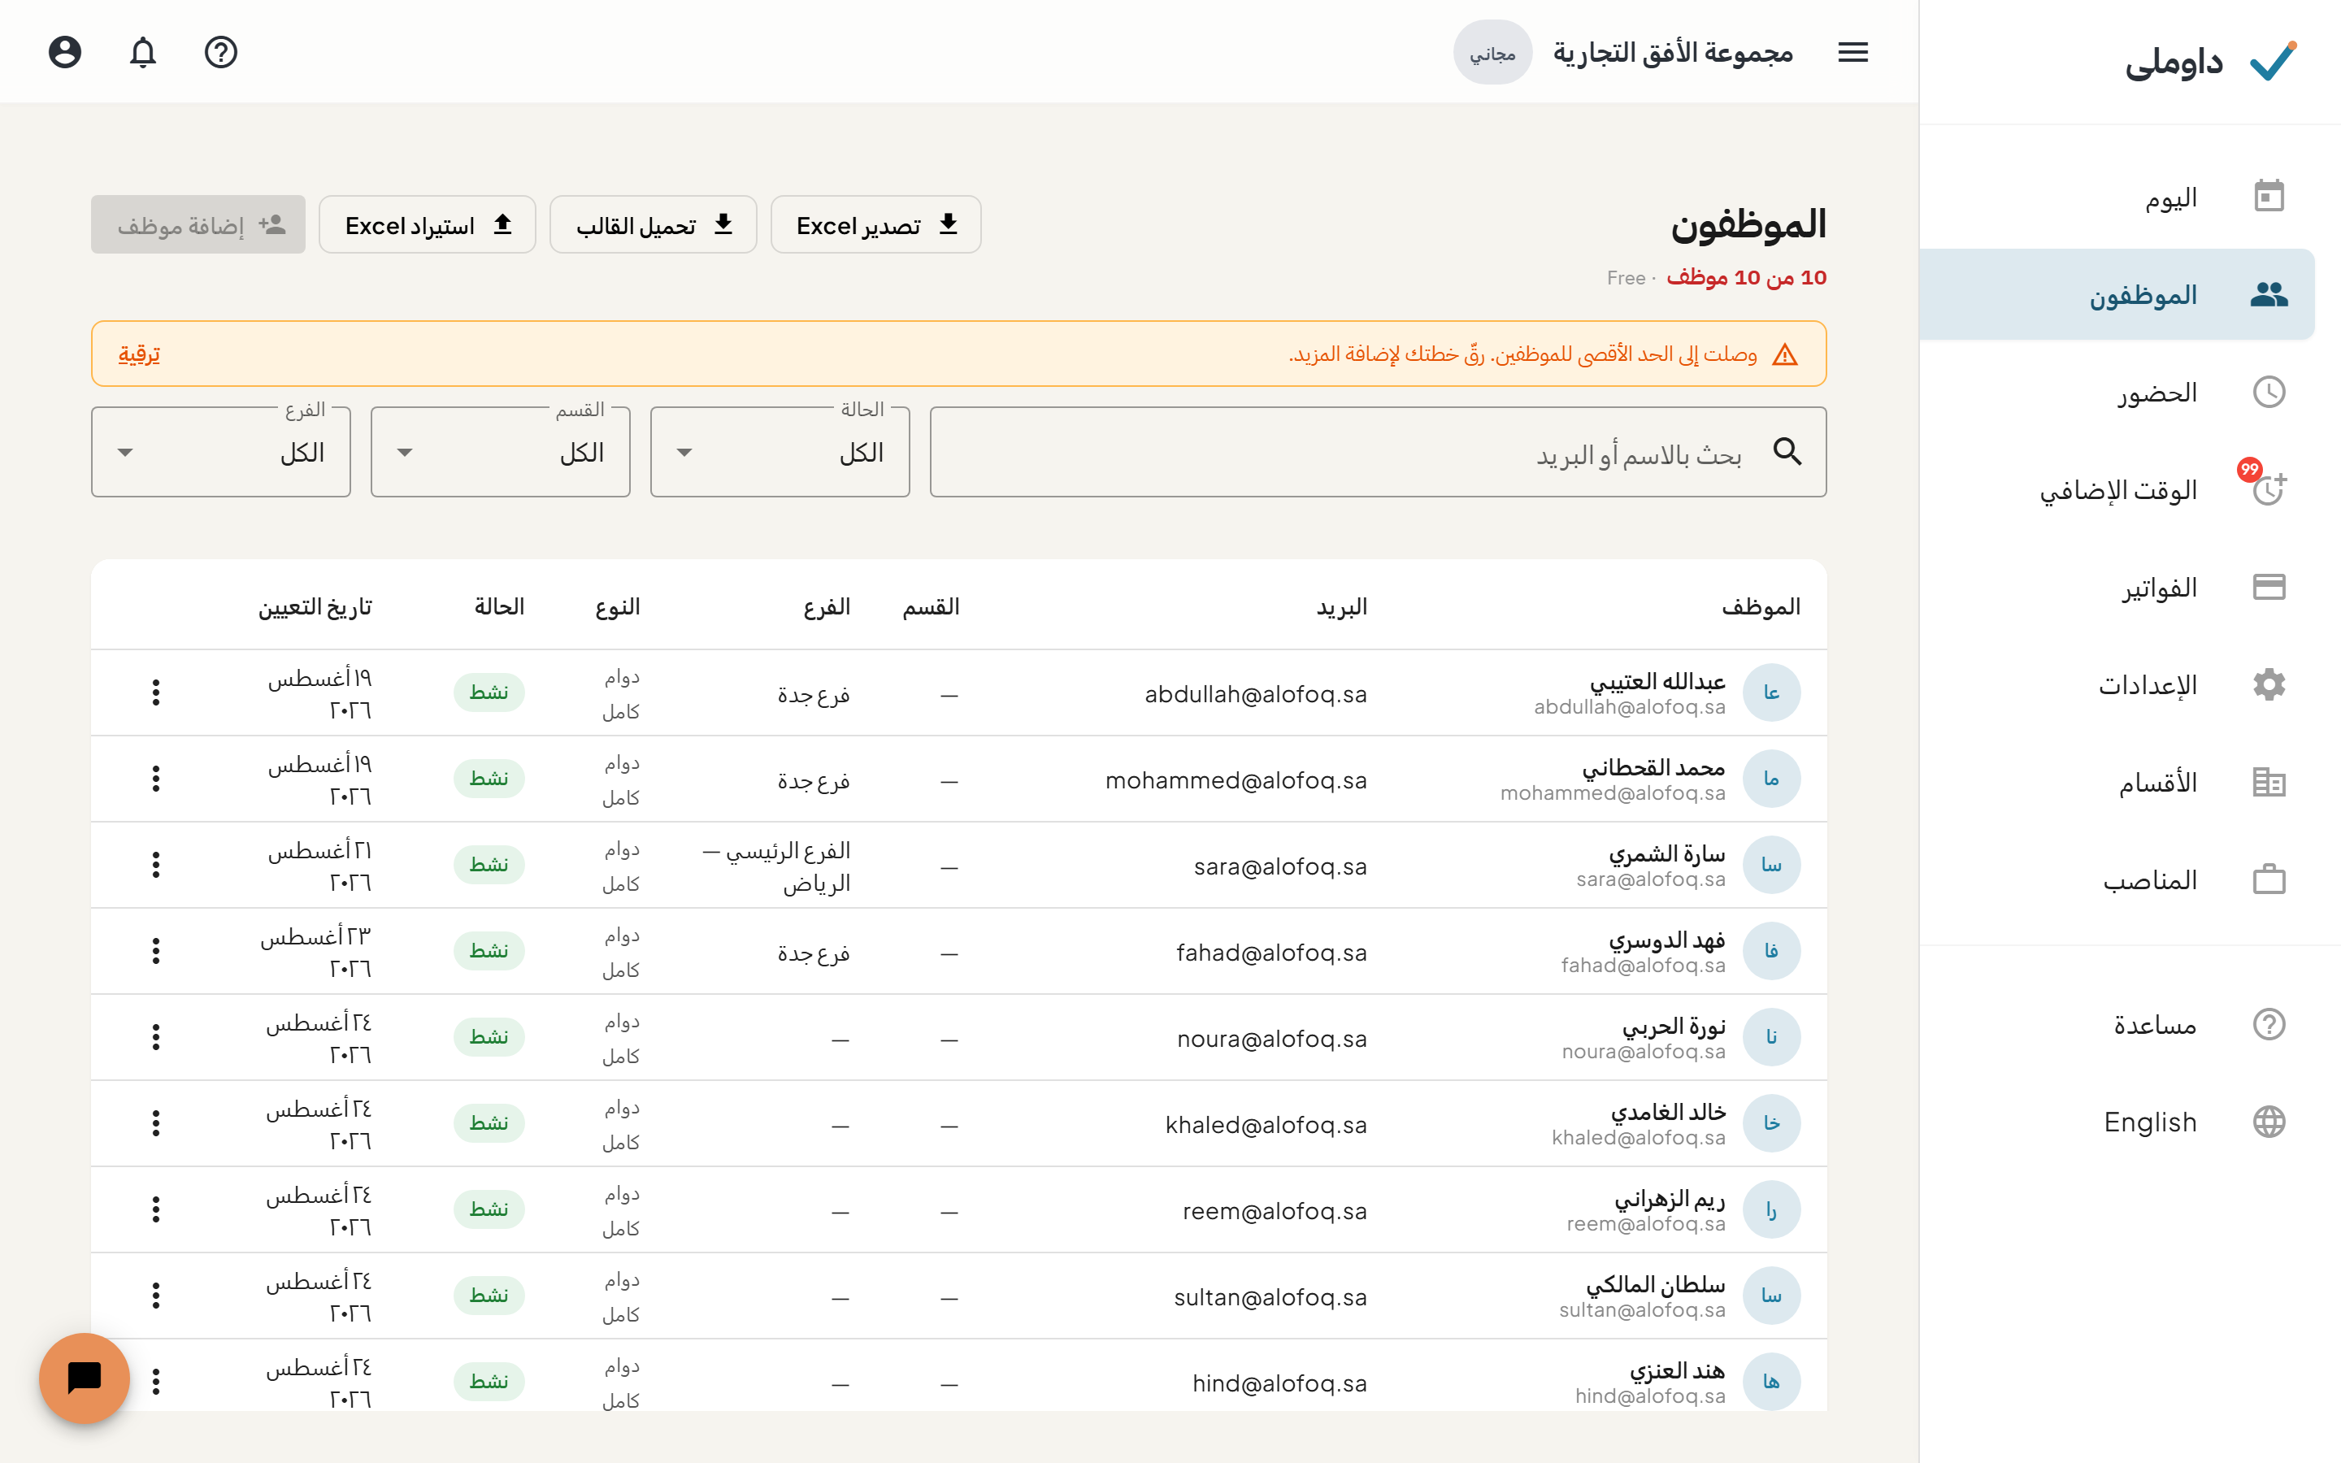Open row actions for sultan@alofoq.sa

[x=156, y=1295]
